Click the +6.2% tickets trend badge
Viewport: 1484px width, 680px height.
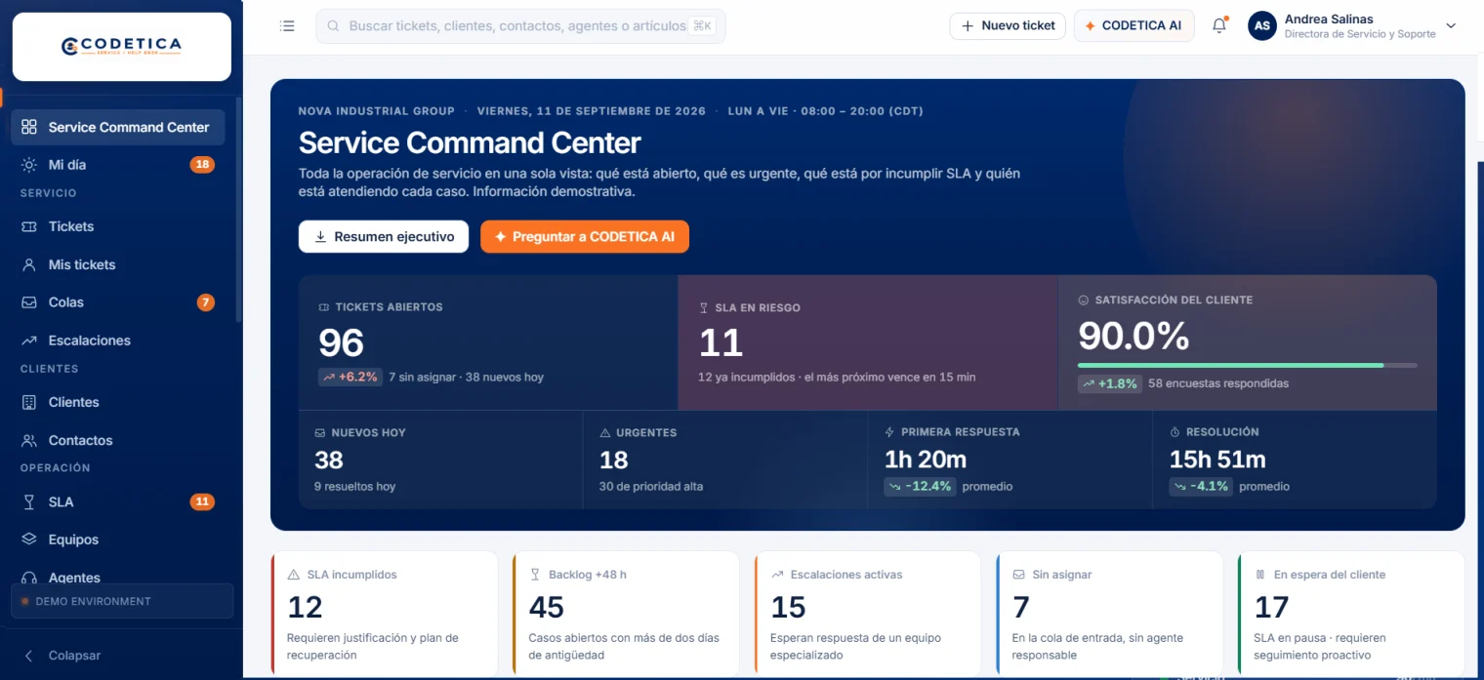click(x=350, y=377)
